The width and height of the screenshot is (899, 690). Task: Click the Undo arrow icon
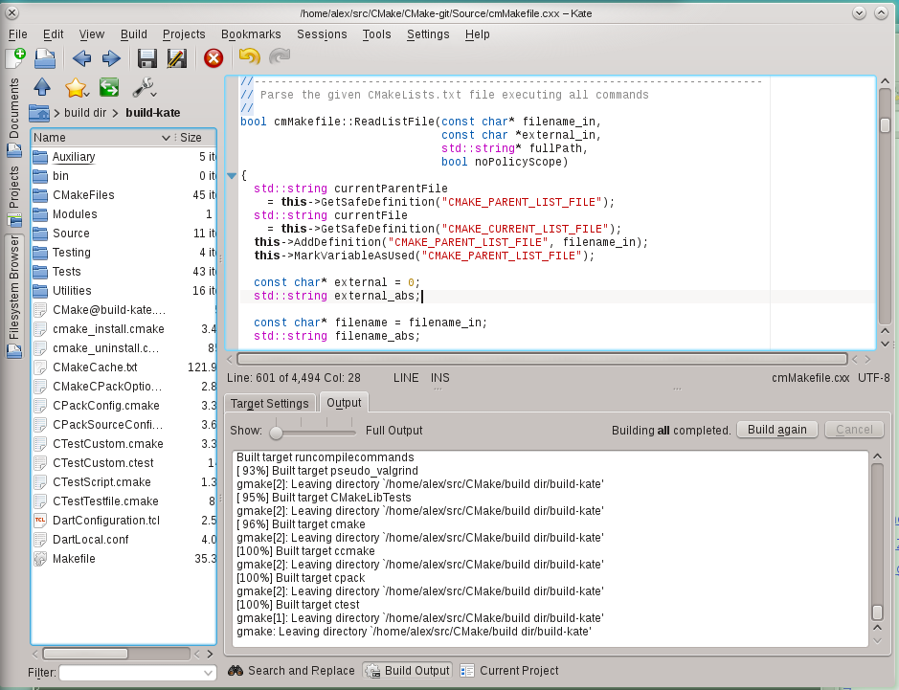249,58
